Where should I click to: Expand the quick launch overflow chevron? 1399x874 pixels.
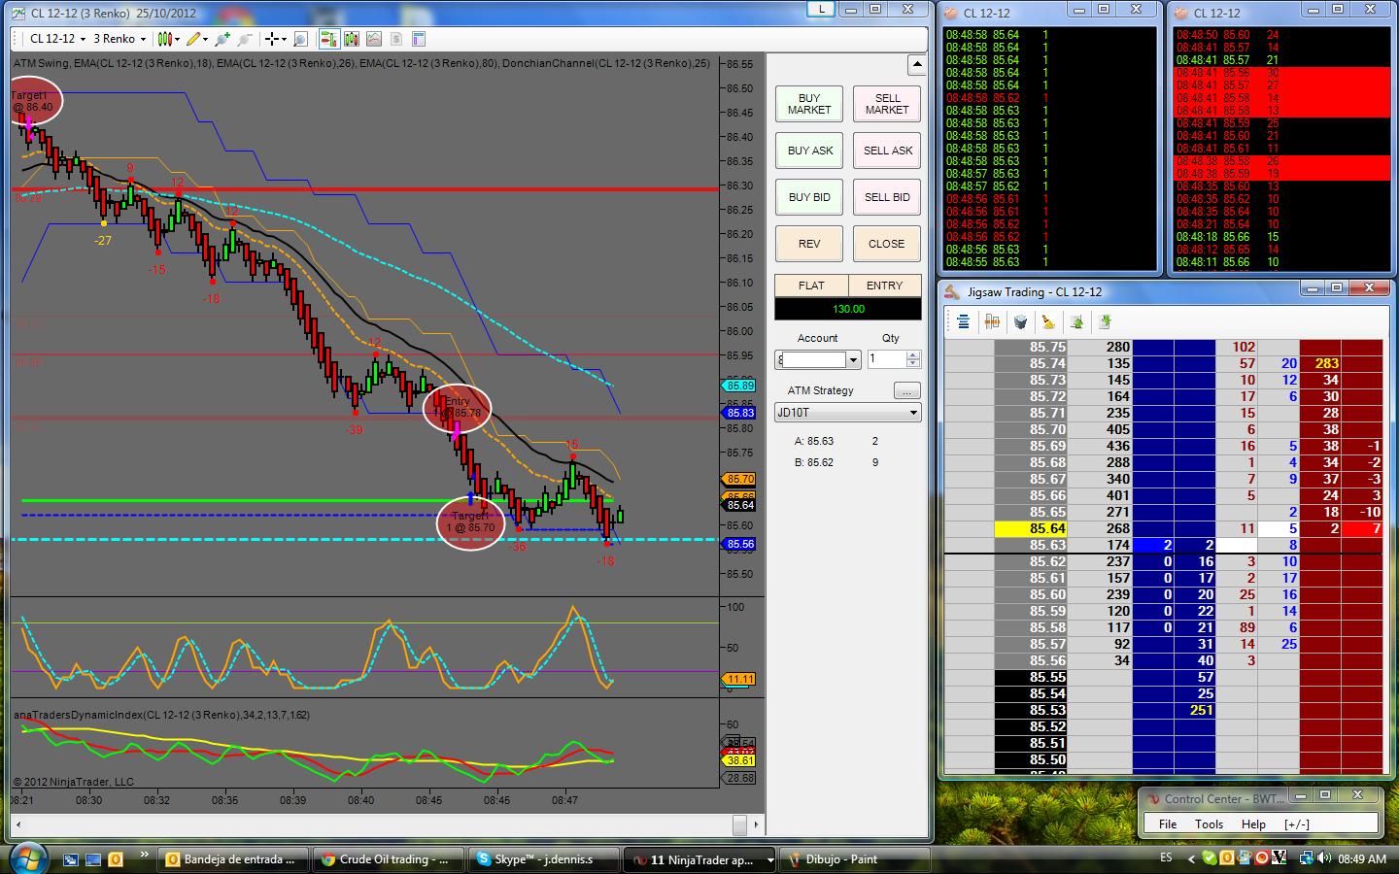tap(145, 856)
